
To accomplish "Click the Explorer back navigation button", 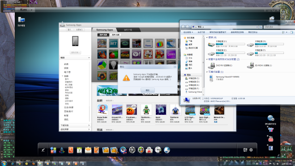I will pyautogui.click(x=183, y=27).
